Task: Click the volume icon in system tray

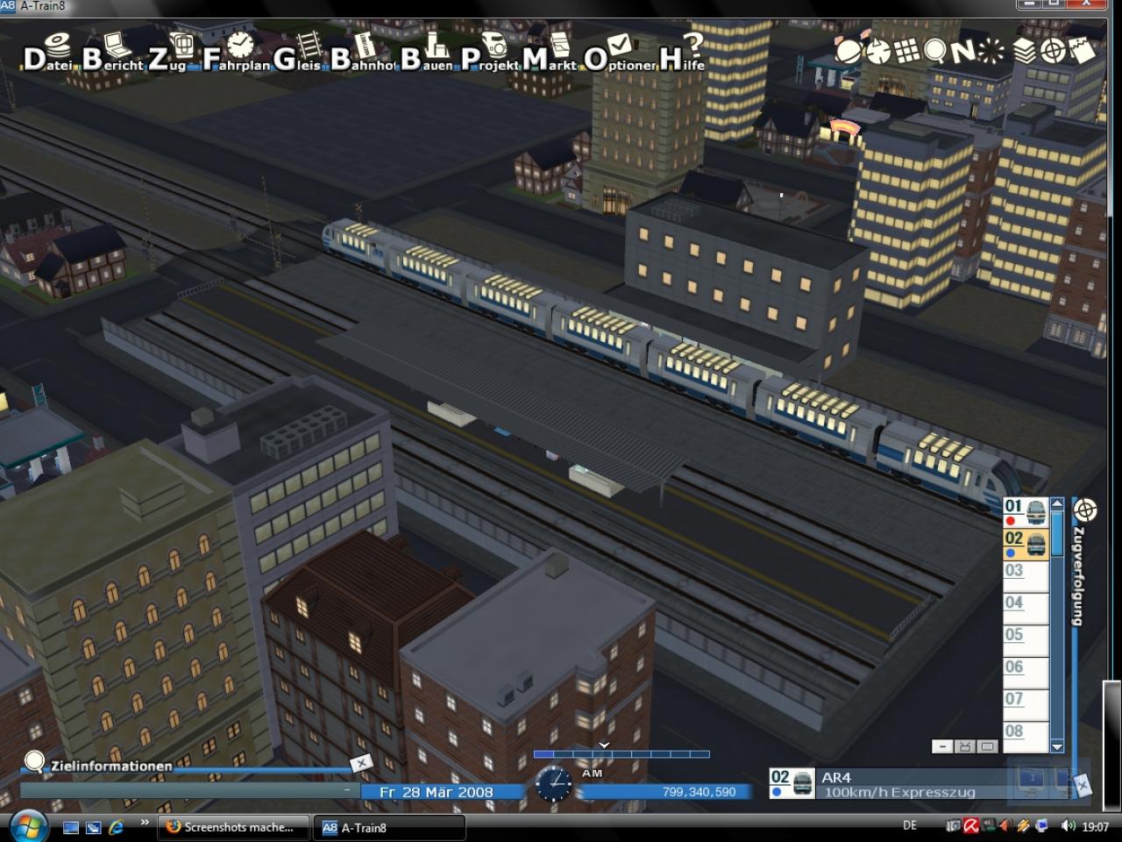Action: point(1067,826)
